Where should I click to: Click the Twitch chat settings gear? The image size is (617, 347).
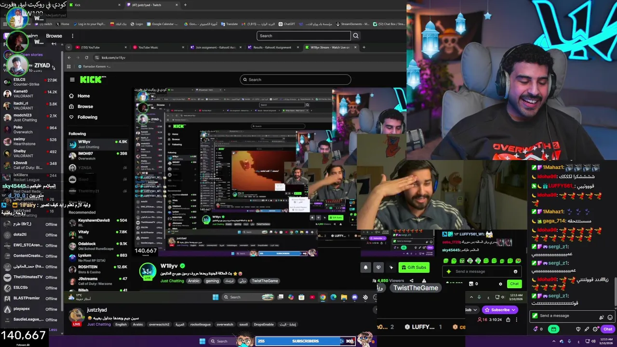coord(595,329)
